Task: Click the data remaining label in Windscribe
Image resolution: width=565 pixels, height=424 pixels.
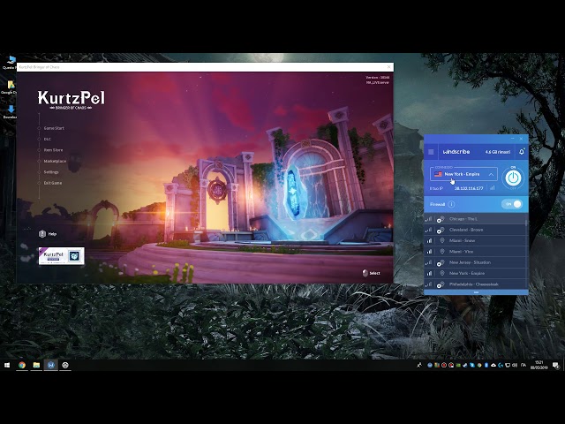Action: [498, 152]
